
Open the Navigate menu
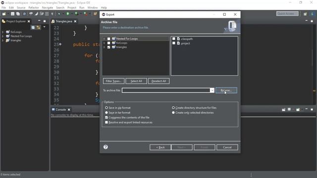click(48, 7)
